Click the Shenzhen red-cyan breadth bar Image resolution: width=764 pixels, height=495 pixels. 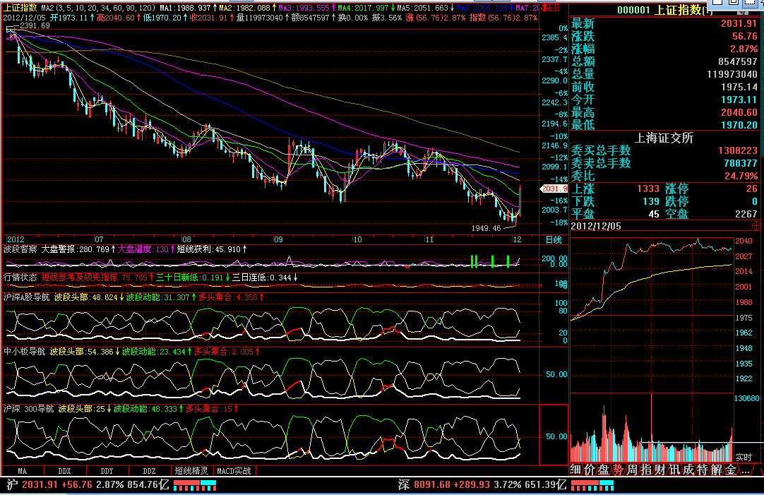(592, 485)
